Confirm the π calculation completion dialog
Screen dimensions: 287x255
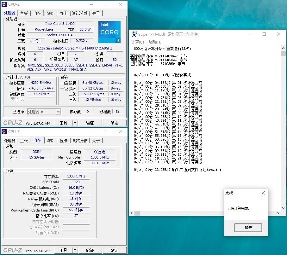point(248,228)
